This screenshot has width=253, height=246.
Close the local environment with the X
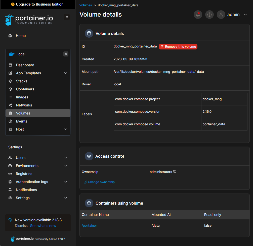pyautogui.click(x=66, y=54)
